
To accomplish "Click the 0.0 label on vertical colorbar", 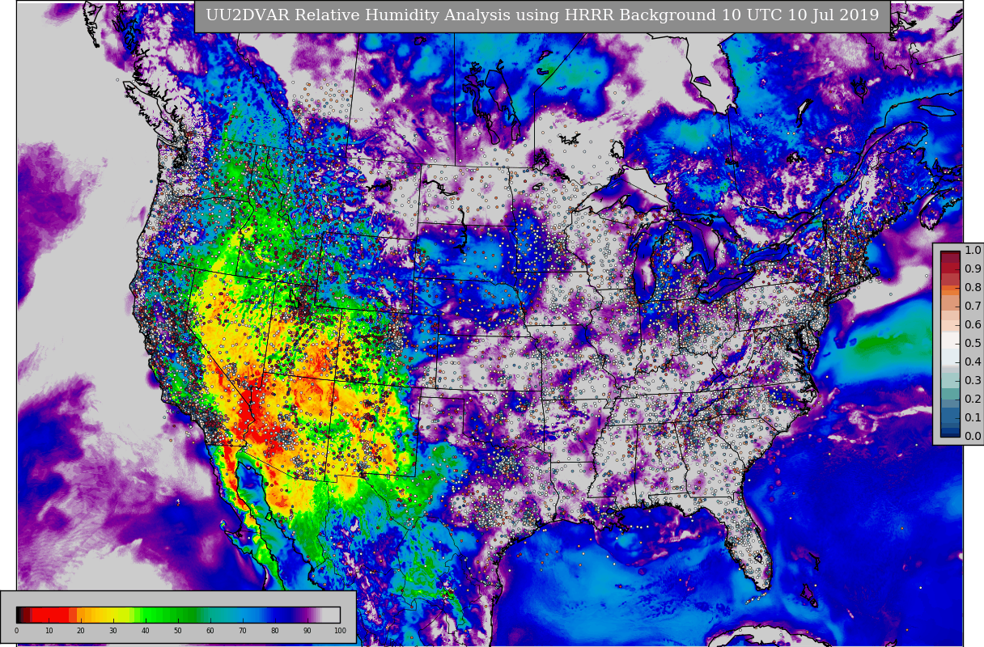I will click(x=973, y=437).
